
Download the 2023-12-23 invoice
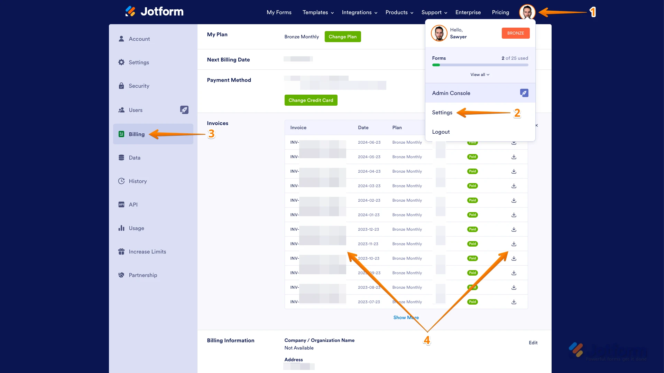point(514,229)
